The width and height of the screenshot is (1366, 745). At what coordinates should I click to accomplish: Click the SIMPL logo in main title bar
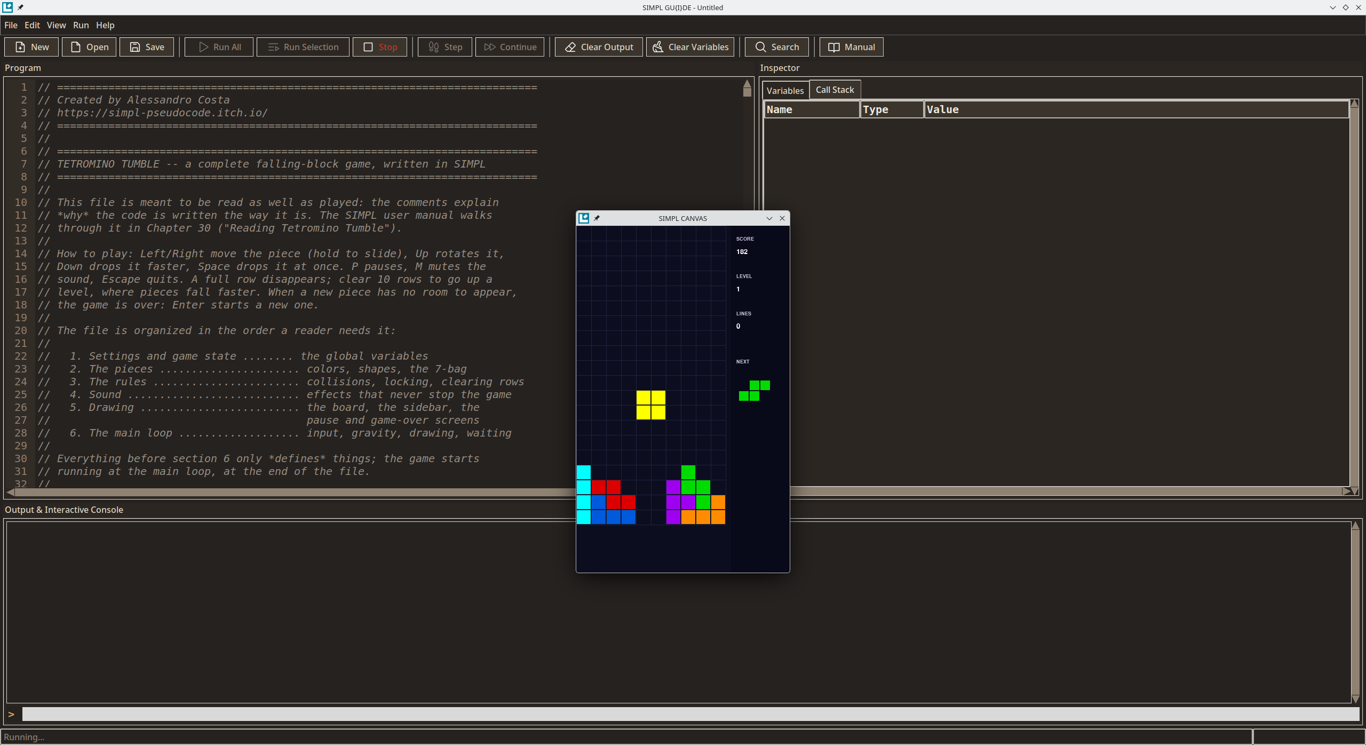7,7
